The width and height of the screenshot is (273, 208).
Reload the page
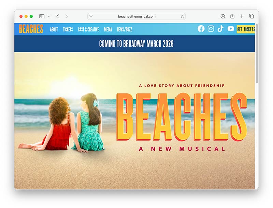[183, 16]
